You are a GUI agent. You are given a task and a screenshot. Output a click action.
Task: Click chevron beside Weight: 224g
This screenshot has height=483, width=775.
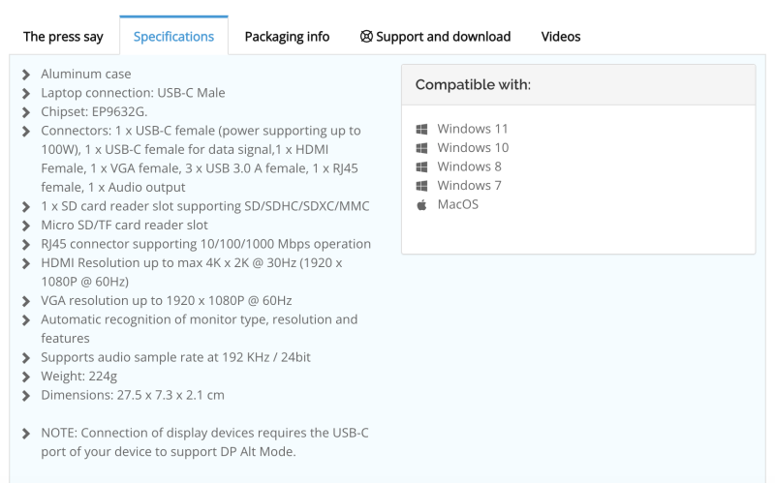coord(26,377)
